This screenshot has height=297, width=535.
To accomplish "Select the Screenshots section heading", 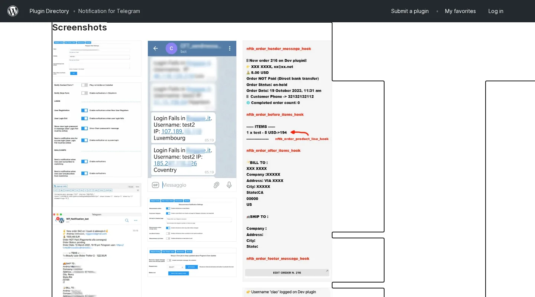I will 80,27.
